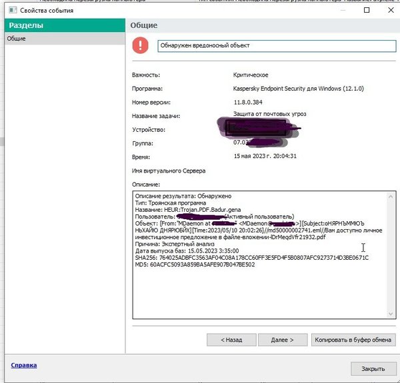Click the red critical alert icon
The width and height of the screenshot is (400, 383).
tap(140, 45)
